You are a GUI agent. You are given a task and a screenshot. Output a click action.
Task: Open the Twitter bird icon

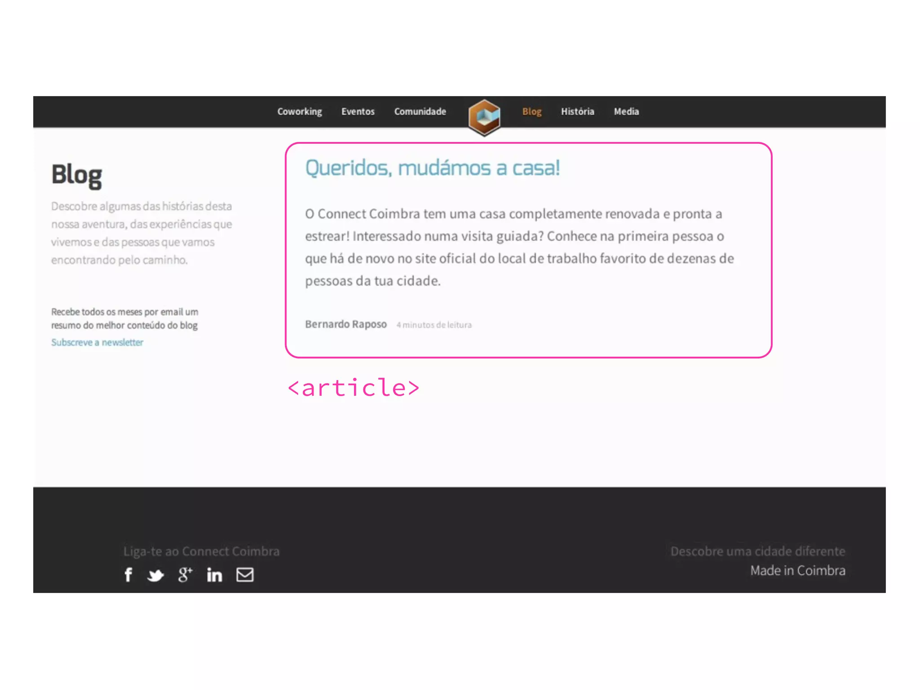click(155, 575)
